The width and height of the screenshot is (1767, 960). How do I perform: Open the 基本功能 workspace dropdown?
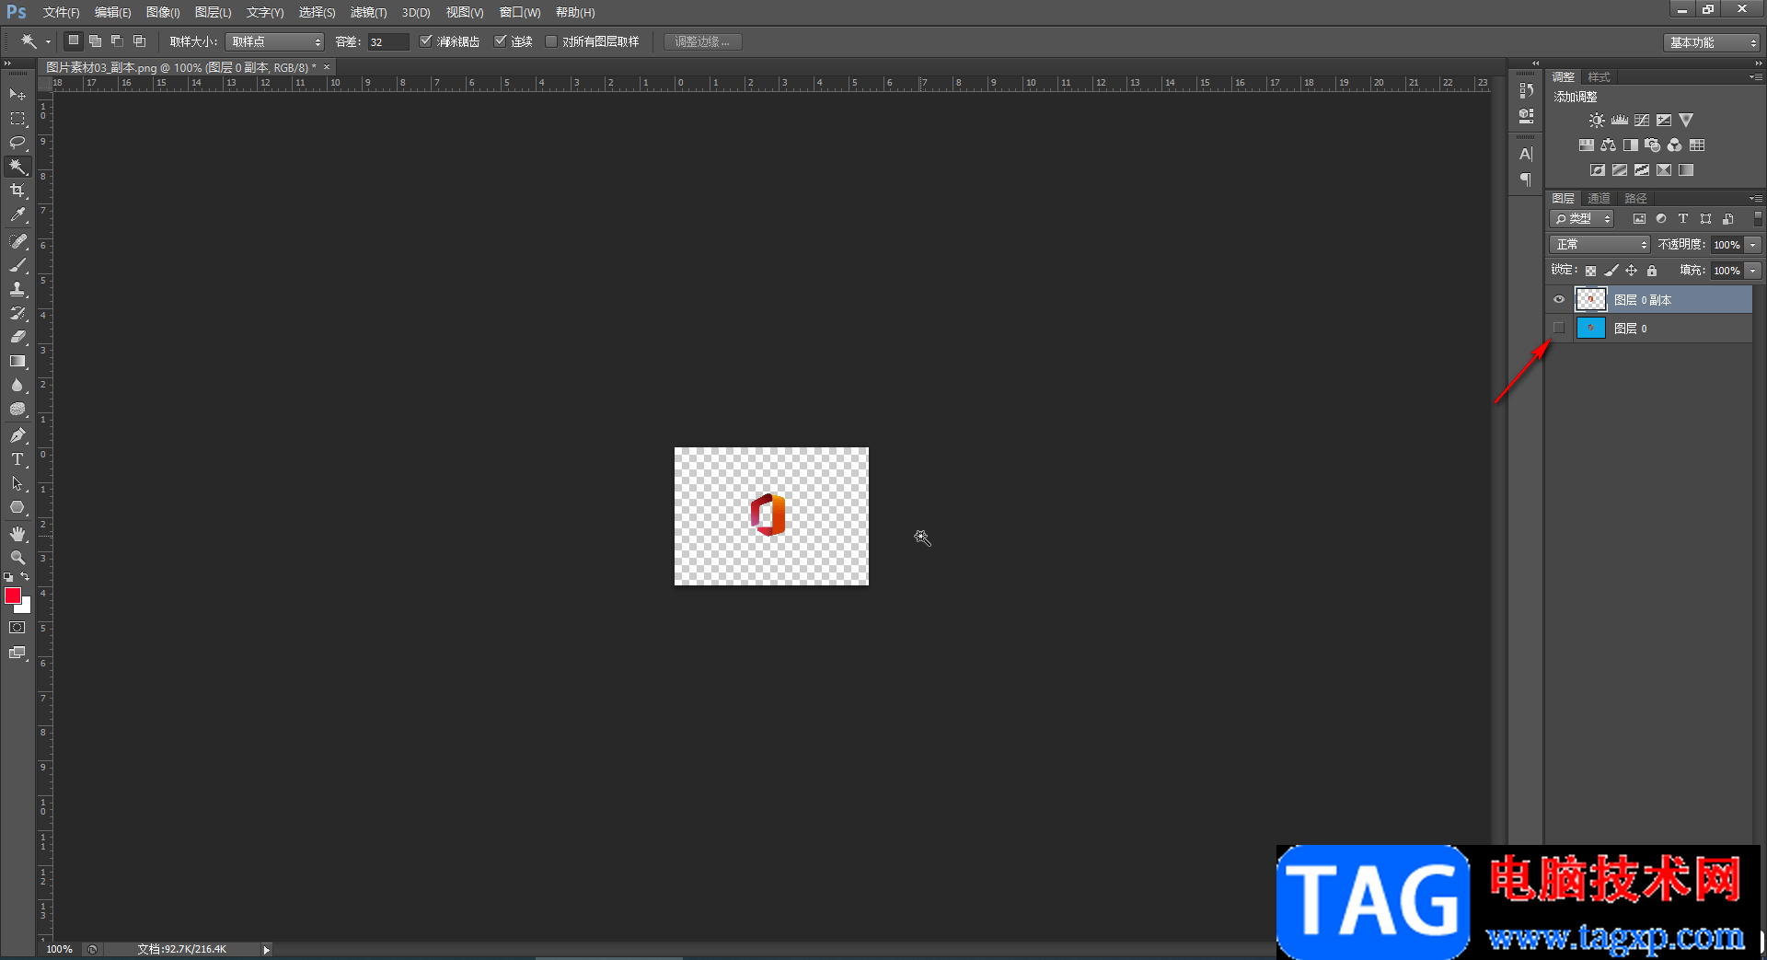point(1712,42)
